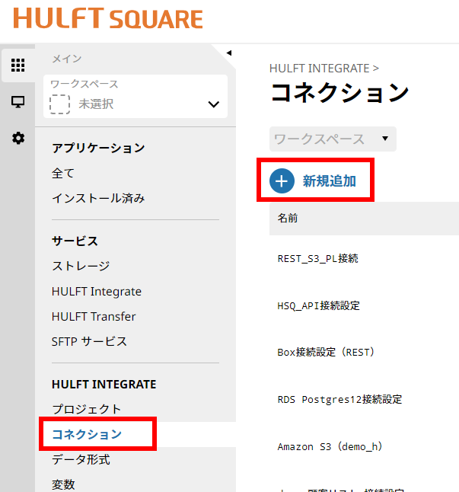
Task: Select the monitor icon in left rail
Action: [18, 101]
